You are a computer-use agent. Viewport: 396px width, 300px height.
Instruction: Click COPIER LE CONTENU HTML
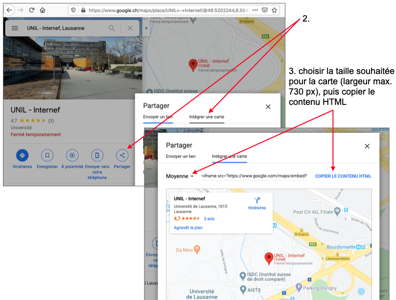[343, 176]
